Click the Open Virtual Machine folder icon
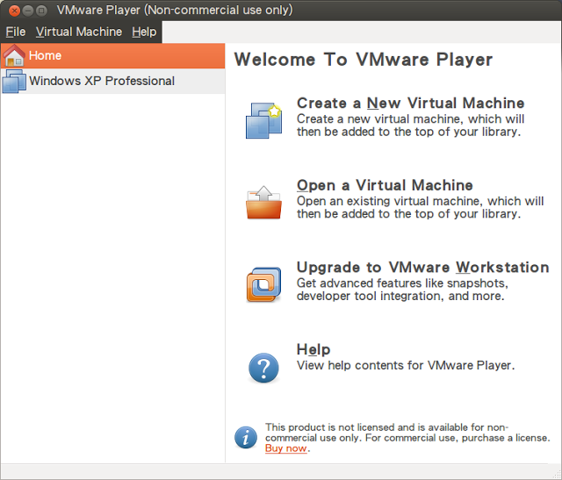 point(263,203)
